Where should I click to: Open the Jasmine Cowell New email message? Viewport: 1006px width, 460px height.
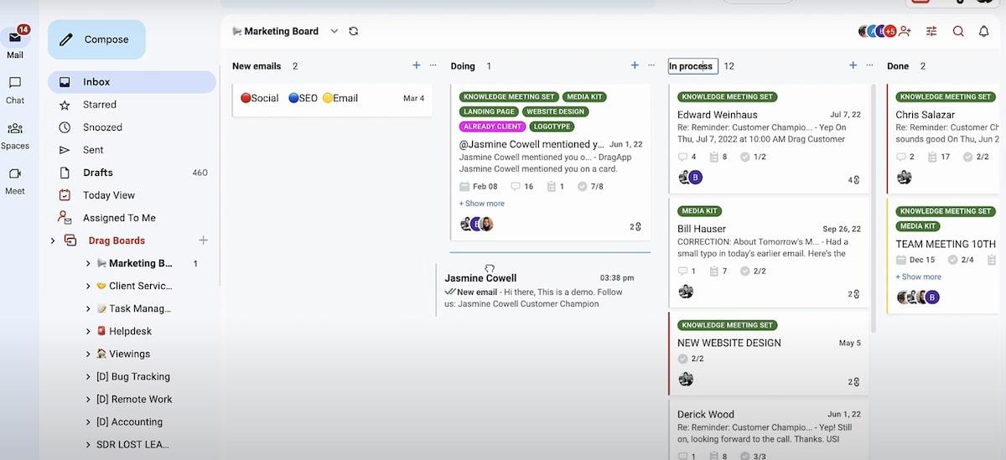pyautogui.click(x=540, y=291)
